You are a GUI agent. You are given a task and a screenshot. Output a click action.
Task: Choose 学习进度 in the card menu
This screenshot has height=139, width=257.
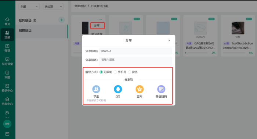[97, 34]
